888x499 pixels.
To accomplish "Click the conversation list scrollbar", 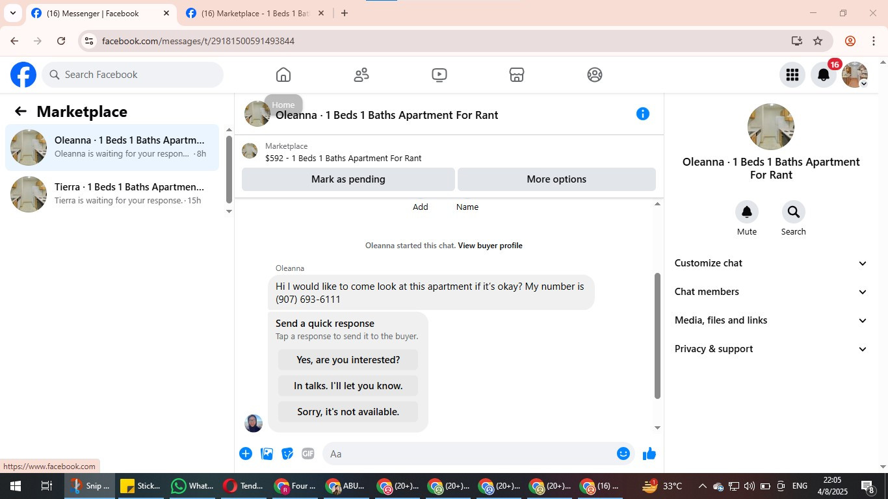I will pos(229,169).
